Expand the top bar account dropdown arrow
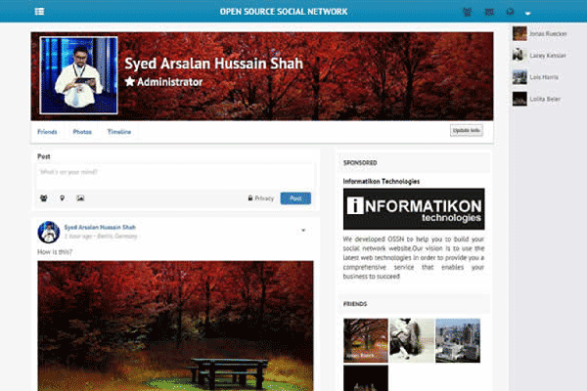 click(528, 14)
